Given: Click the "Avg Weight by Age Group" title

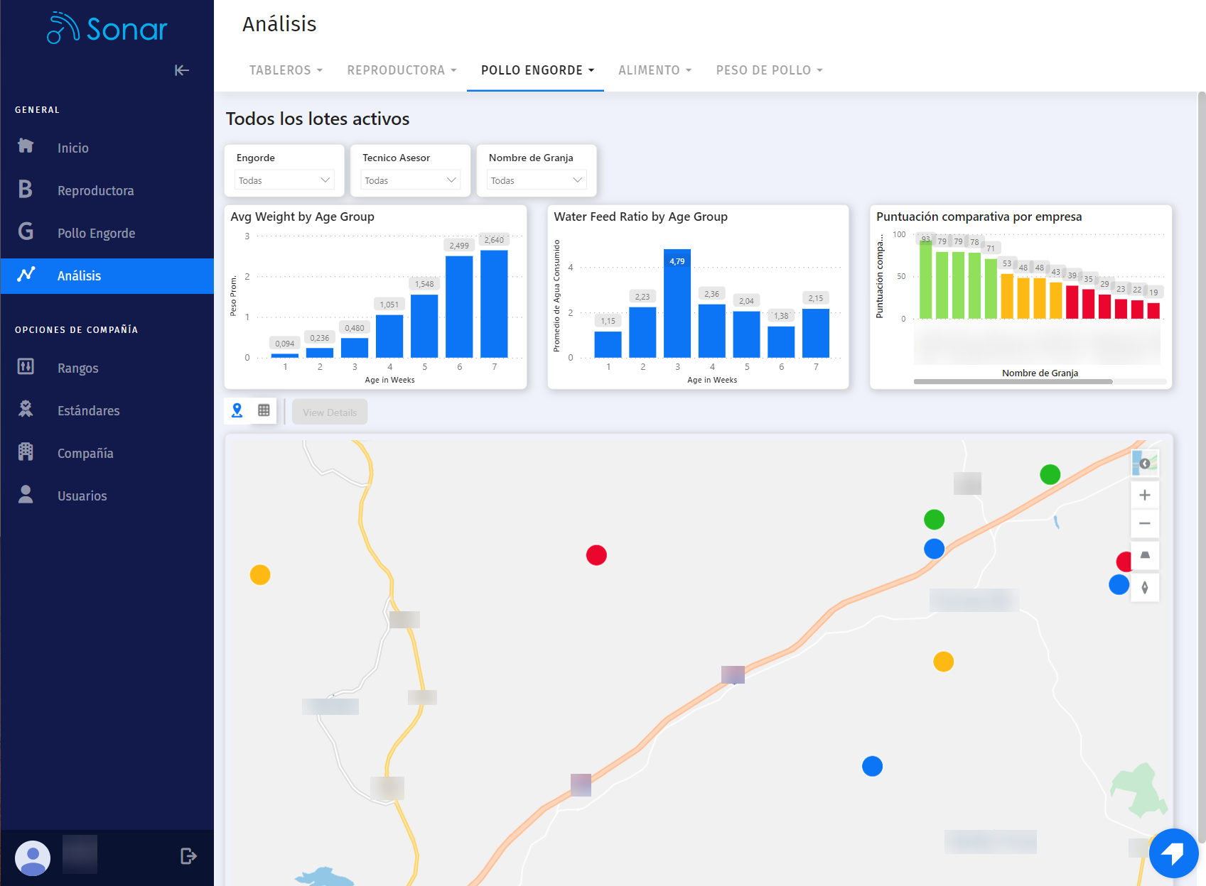Looking at the screenshot, I should [x=302, y=217].
